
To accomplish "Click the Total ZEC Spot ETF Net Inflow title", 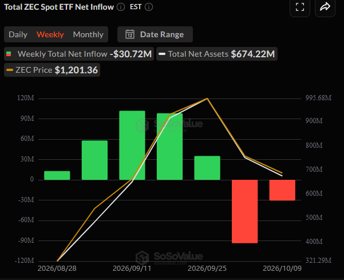I will tap(59, 7).
